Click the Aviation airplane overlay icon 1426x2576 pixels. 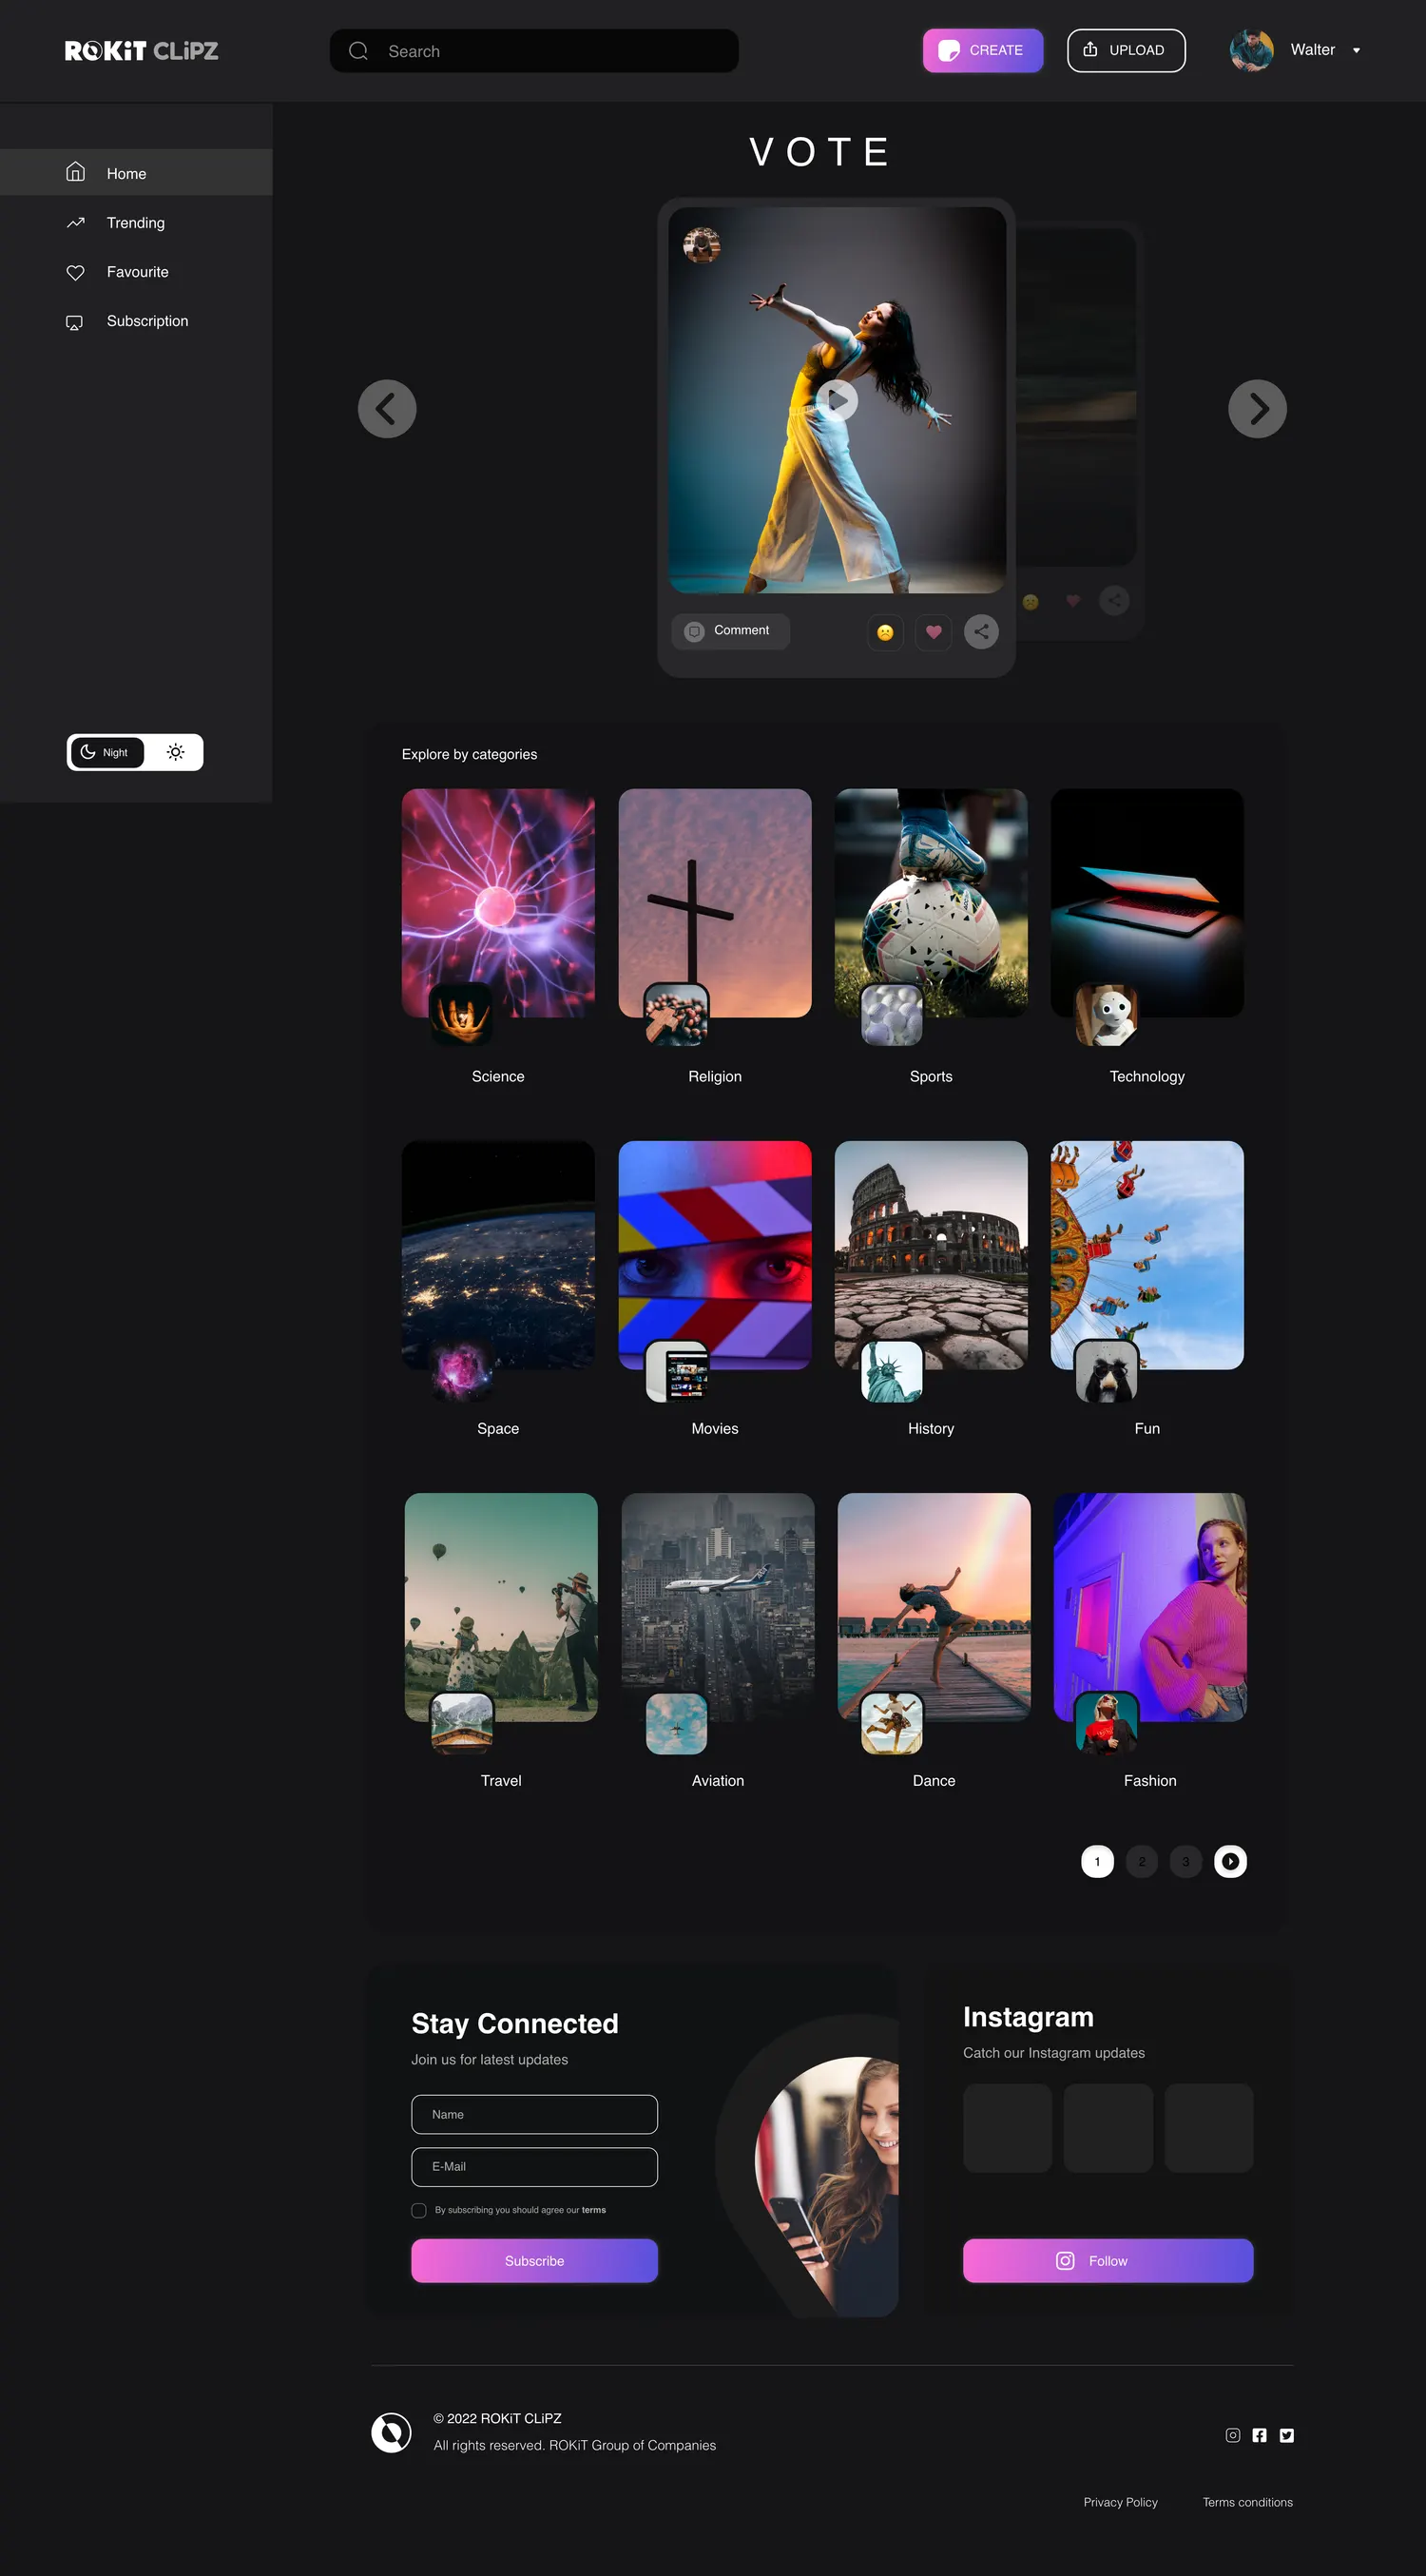click(677, 1723)
